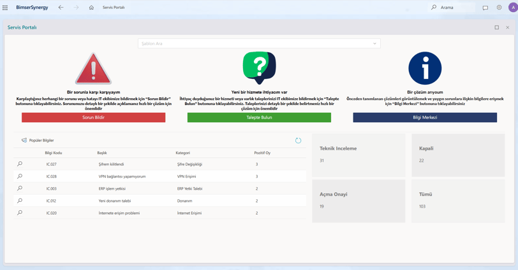The width and height of the screenshot is (518, 270).
Task: Click the 'Yeni bir hizmete ihtiyacım var' heading
Action: tap(260, 92)
